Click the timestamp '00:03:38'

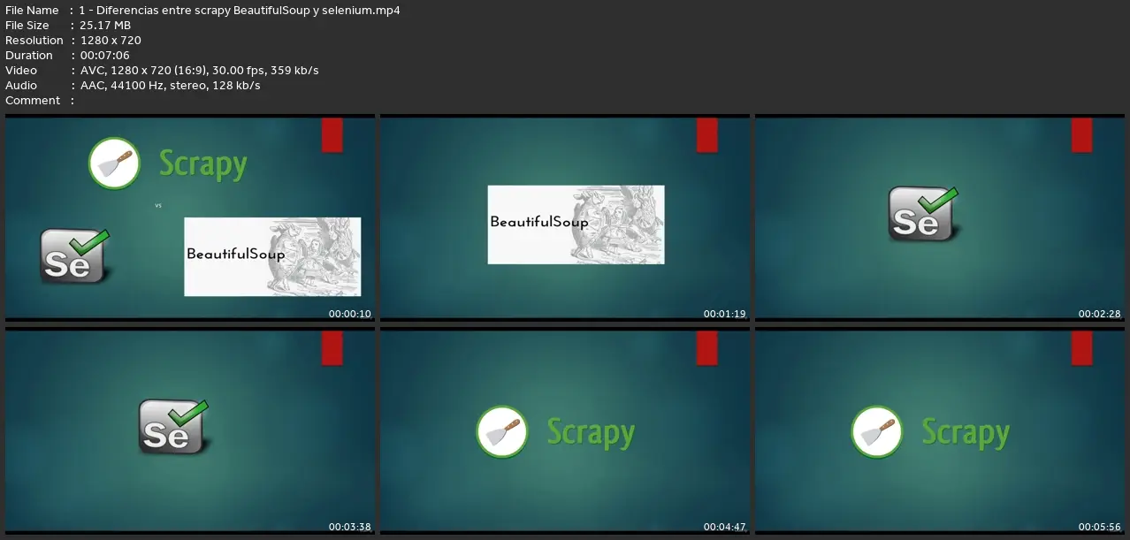[349, 527]
